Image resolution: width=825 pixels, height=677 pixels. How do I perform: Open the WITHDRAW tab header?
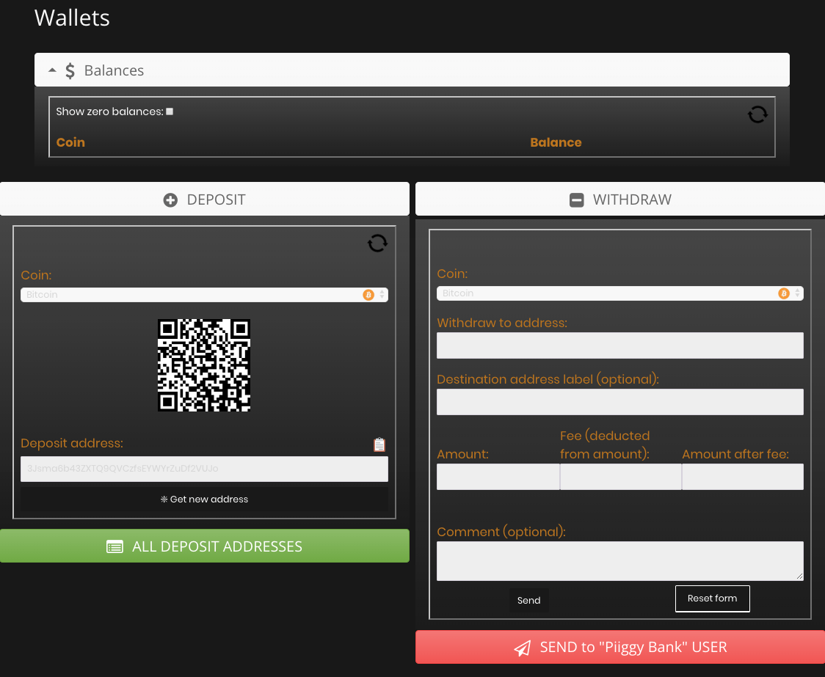tap(620, 199)
